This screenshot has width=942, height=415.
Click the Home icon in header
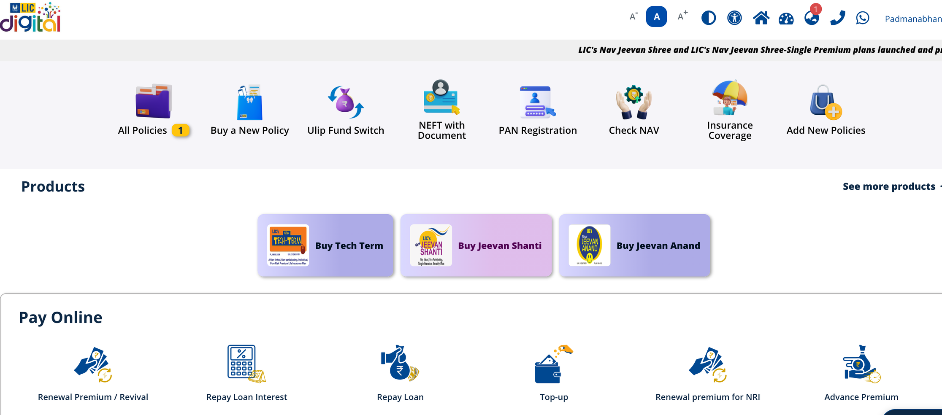click(761, 18)
